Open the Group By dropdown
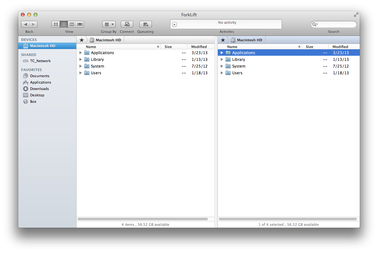 109,24
